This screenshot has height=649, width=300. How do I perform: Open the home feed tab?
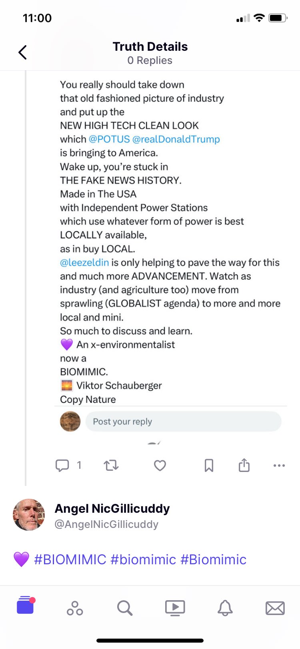pyautogui.click(x=25, y=606)
